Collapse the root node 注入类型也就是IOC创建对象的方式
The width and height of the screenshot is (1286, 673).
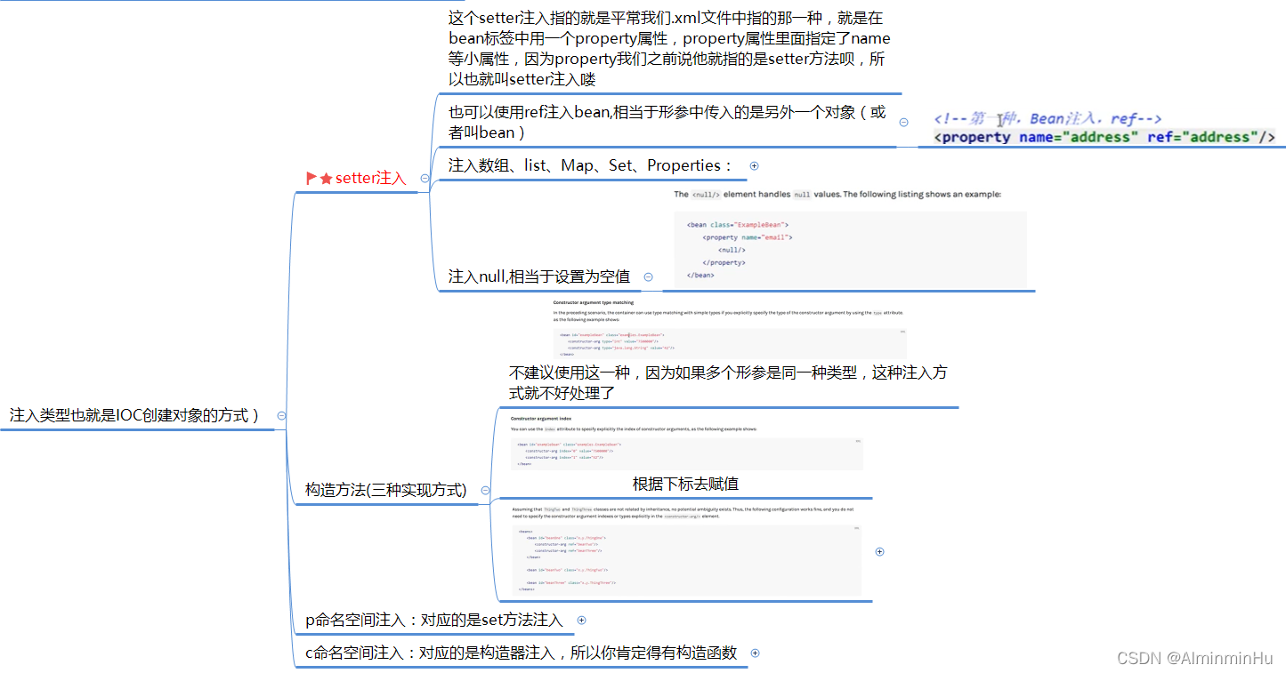point(281,415)
